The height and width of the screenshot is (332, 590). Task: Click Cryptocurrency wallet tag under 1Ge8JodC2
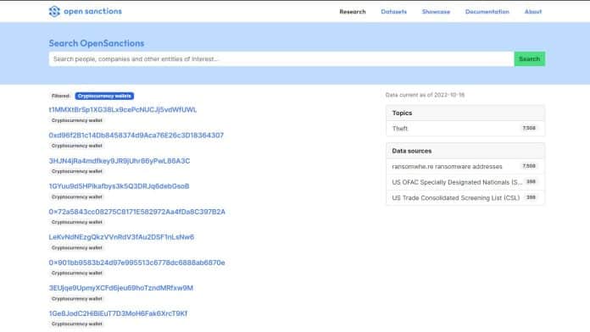coord(77,324)
